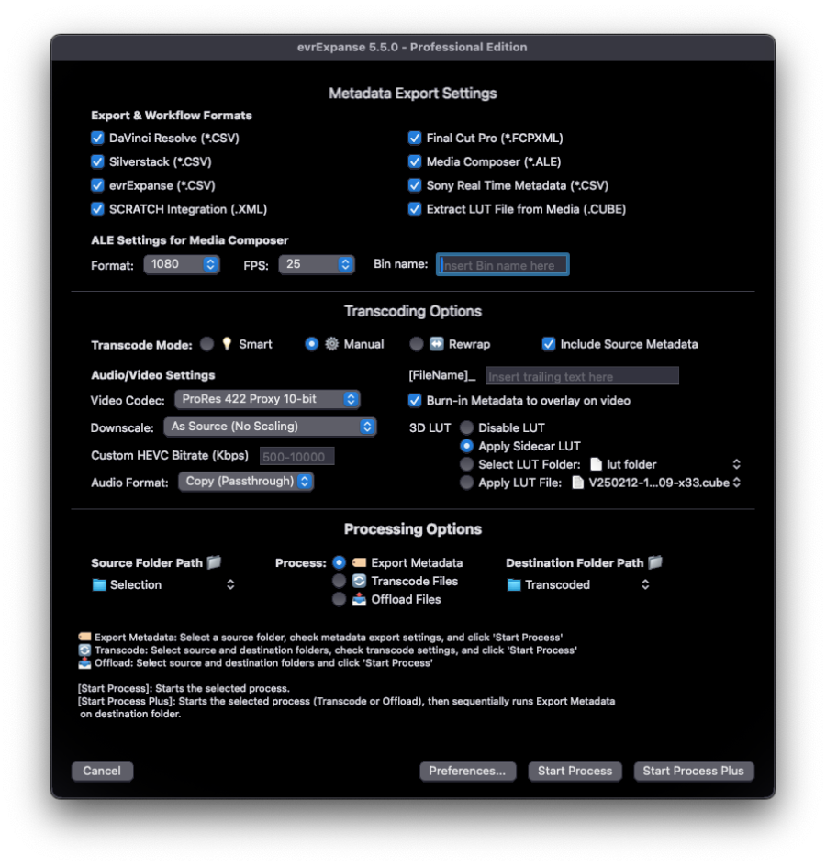Uncheck Final Cut Pro (*.FCPXML)
826x866 pixels.
pos(415,138)
